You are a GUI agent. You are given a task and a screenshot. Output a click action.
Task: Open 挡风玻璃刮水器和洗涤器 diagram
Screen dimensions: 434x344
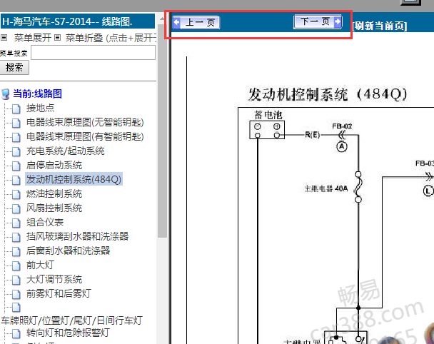(78, 237)
